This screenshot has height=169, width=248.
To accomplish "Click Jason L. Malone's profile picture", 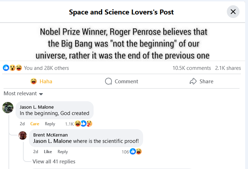I will (8, 108).
